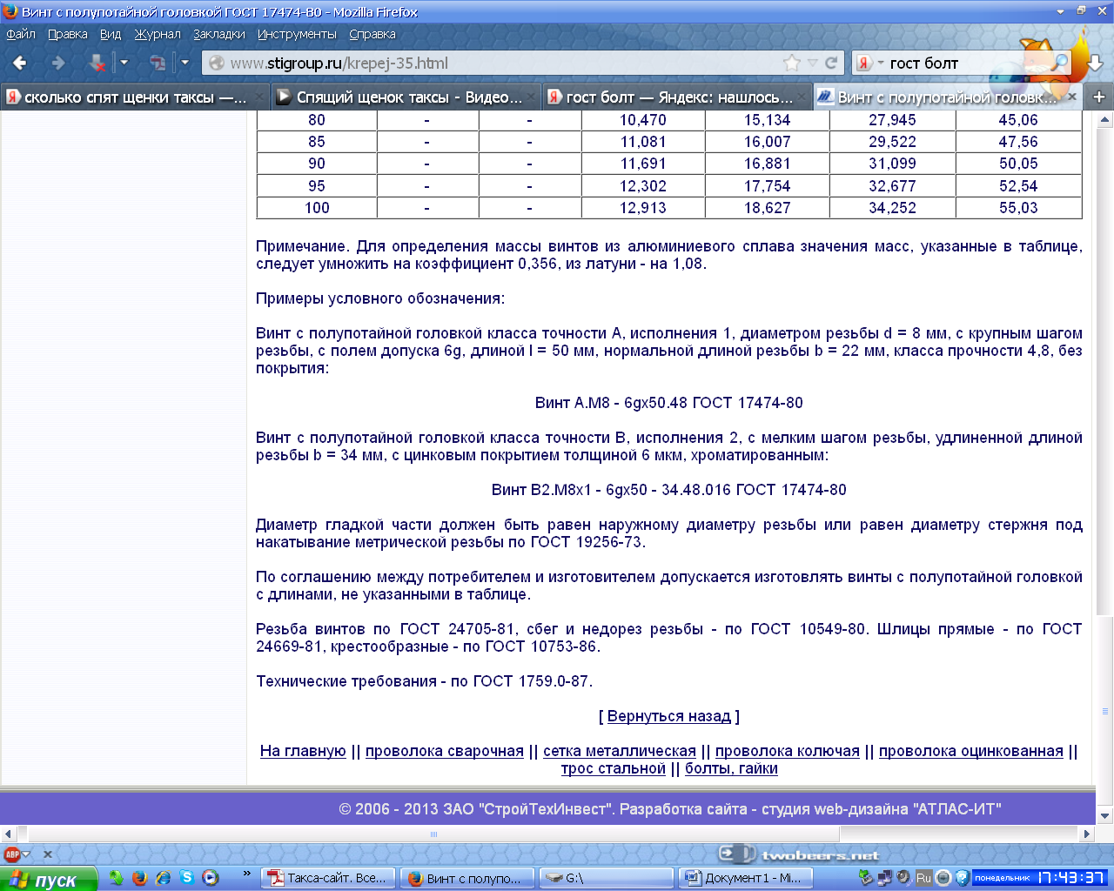This screenshot has width=1114, height=891.
Task: Click table cell «27,945»
Action: pos(892,120)
